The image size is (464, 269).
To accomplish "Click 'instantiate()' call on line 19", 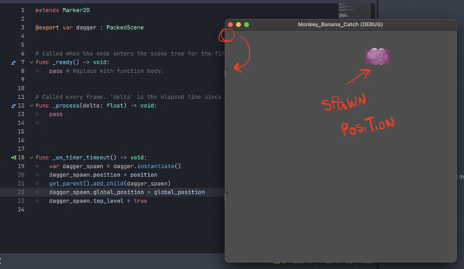I will pos(159,166).
